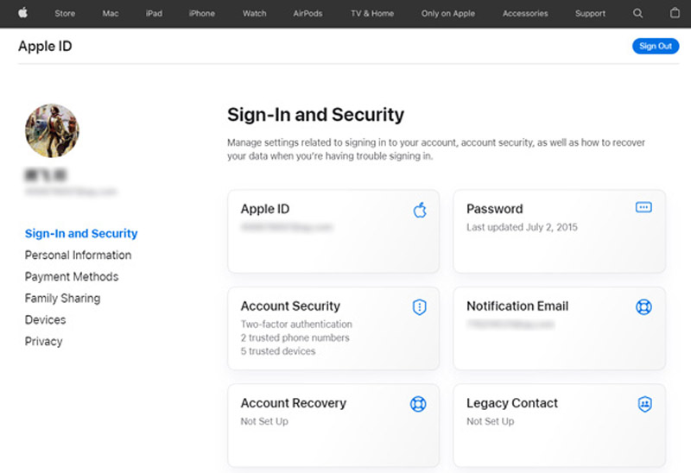This screenshot has height=473, width=691.
Task: Open the iPhone navigation menu item
Action: [x=201, y=14]
